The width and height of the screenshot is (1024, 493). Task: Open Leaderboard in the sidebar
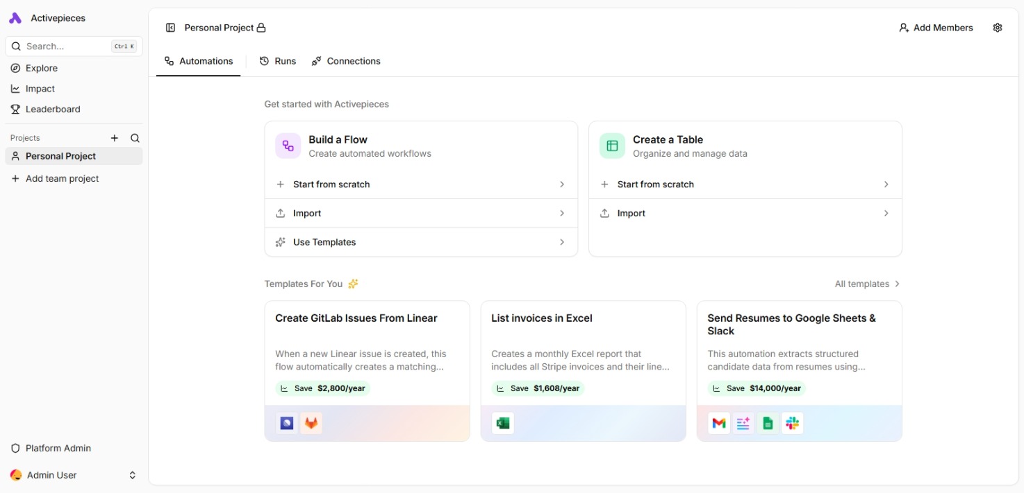click(x=74, y=109)
